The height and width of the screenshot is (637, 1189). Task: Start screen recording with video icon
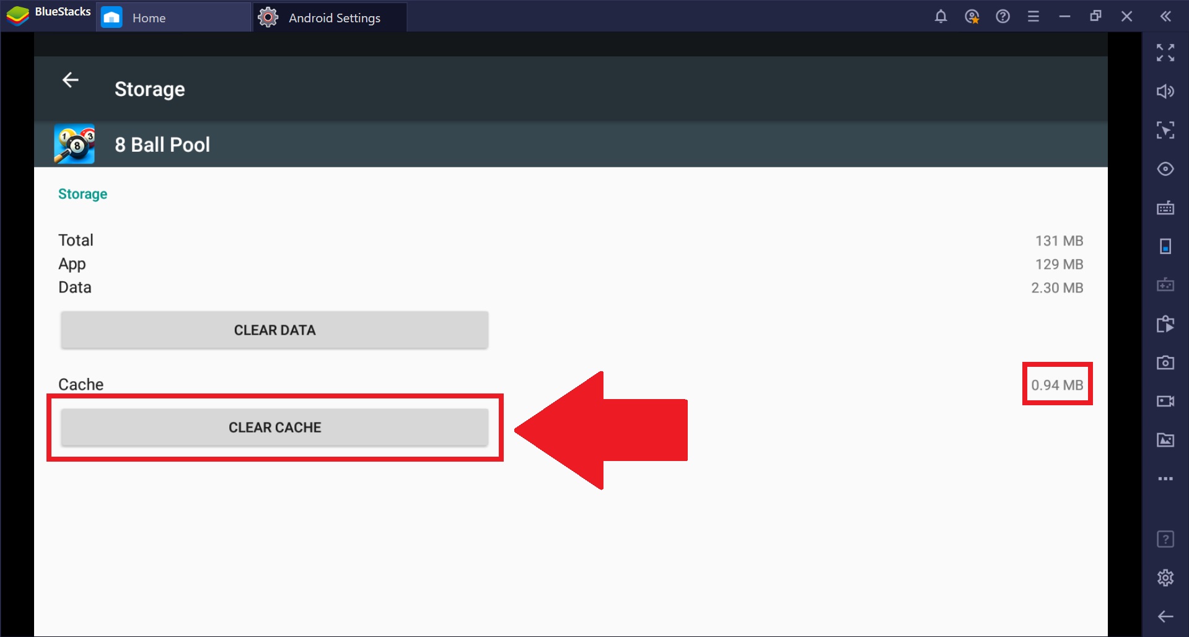[x=1165, y=402]
